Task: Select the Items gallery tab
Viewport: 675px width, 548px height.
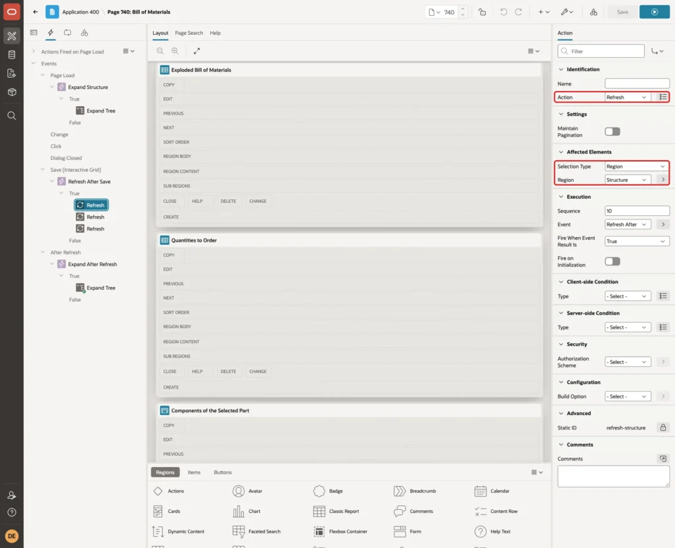Action: [194, 472]
